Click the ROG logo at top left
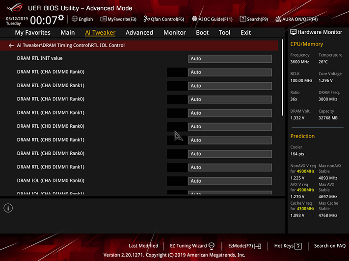Screen dimensions: 349x261 pos(15,8)
